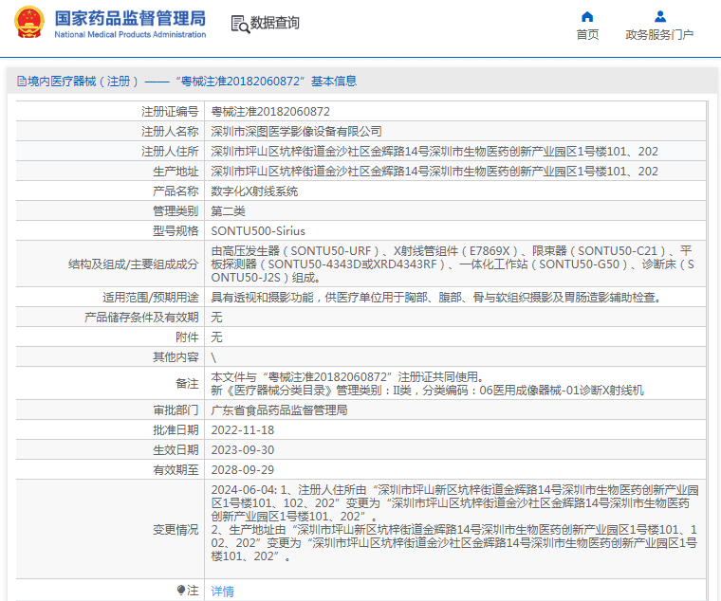Click the 型号规格 label
Screen dimensions: 721x601
176,230
